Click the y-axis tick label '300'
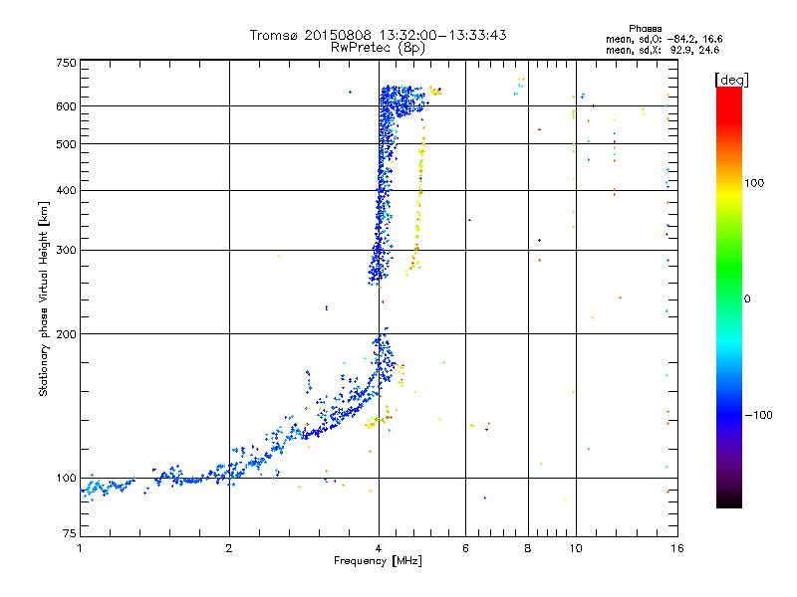The image size is (797, 597). tap(66, 250)
